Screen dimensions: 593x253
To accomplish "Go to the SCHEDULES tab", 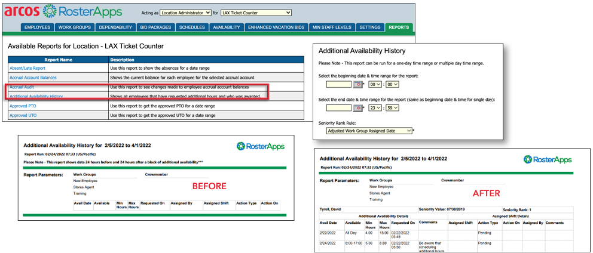I will 192,27.
